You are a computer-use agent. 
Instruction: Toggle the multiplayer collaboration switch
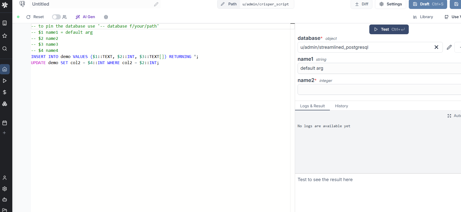tap(56, 17)
